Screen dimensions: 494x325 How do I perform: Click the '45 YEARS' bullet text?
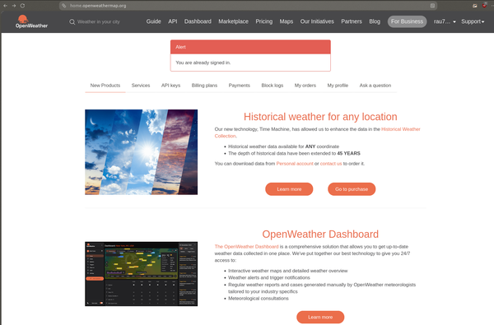(x=349, y=153)
